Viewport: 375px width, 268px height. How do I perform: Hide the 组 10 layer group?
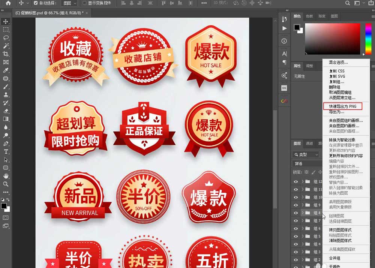coord(296,197)
